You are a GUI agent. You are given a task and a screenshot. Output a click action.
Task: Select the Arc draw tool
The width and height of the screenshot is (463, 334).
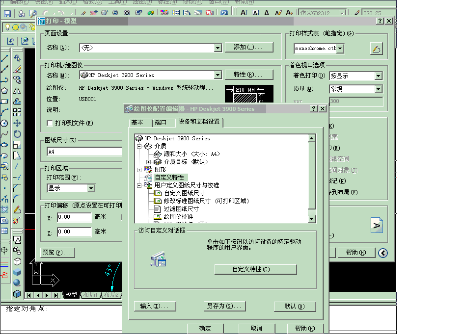[4, 112]
